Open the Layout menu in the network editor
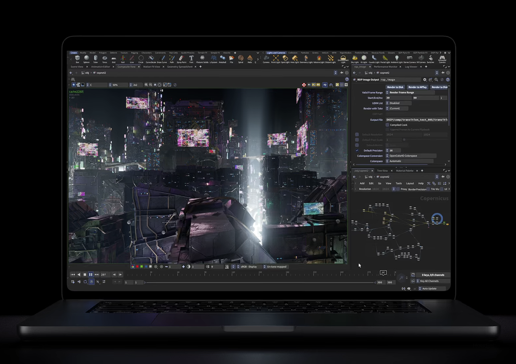The width and height of the screenshot is (516, 364). pyautogui.click(x=410, y=183)
